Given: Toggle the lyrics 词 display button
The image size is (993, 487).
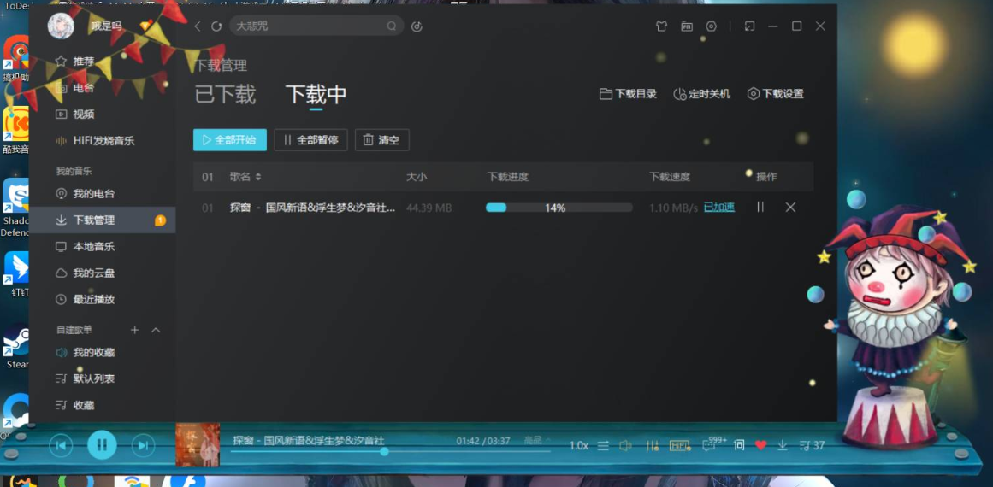Looking at the screenshot, I should click(739, 445).
